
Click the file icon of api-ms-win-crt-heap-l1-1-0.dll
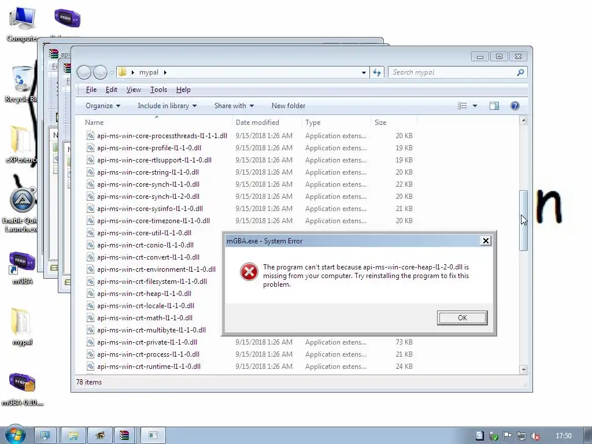(90, 293)
